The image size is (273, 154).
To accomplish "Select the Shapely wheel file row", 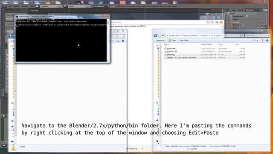I will [x=205, y=57].
